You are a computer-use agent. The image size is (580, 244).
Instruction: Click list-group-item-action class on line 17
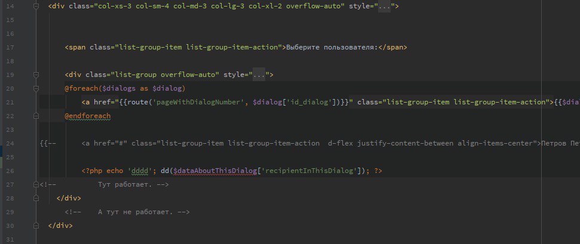coord(232,47)
